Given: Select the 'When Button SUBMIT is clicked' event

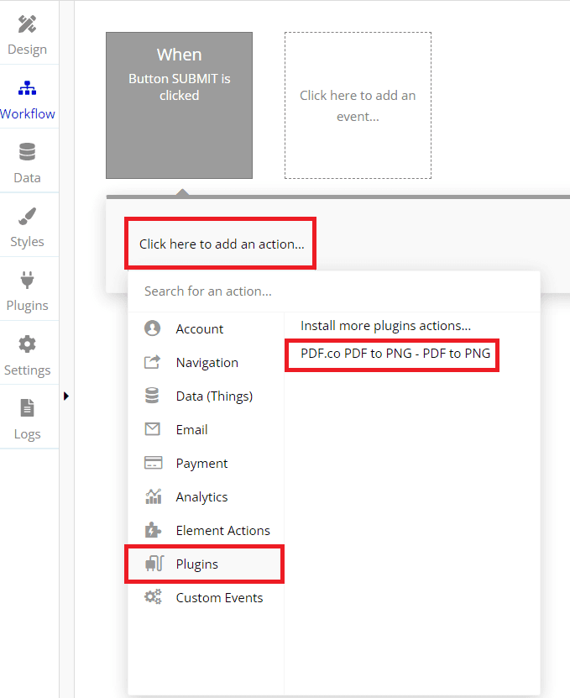Looking at the screenshot, I should (179, 106).
